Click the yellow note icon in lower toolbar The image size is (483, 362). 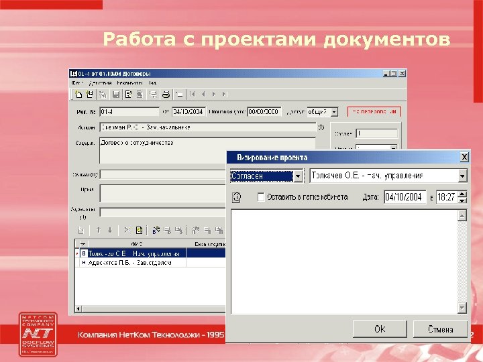[x=139, y=230]
